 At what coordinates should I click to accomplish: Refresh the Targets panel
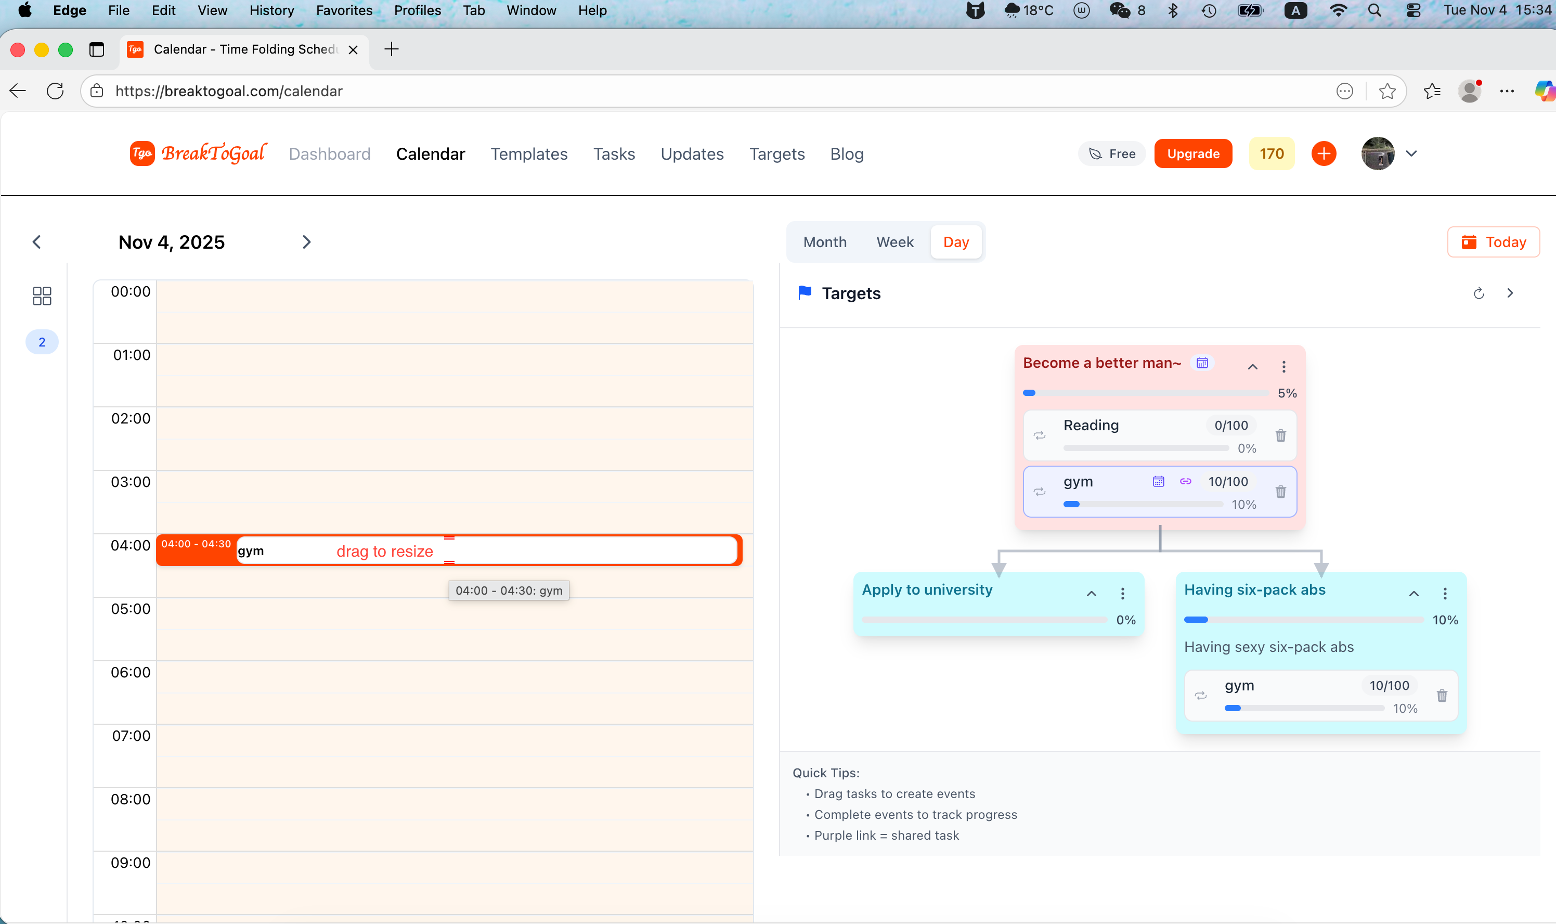1479,293
